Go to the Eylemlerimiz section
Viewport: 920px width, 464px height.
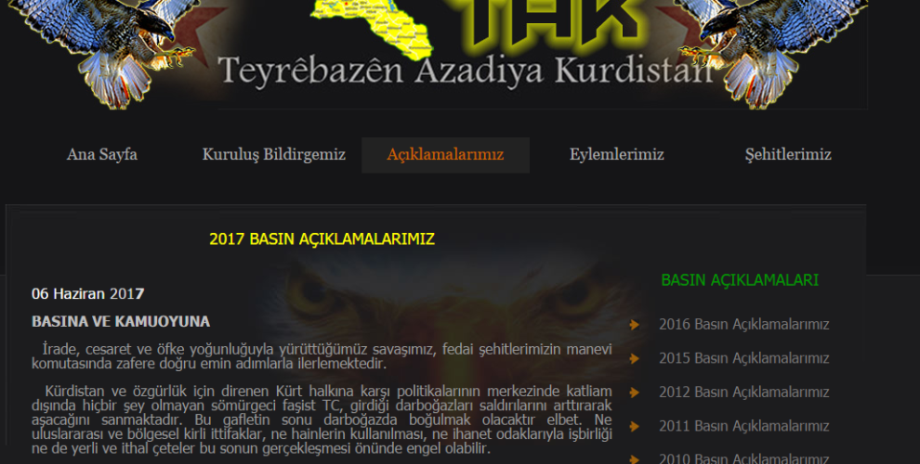click(617, 155)
